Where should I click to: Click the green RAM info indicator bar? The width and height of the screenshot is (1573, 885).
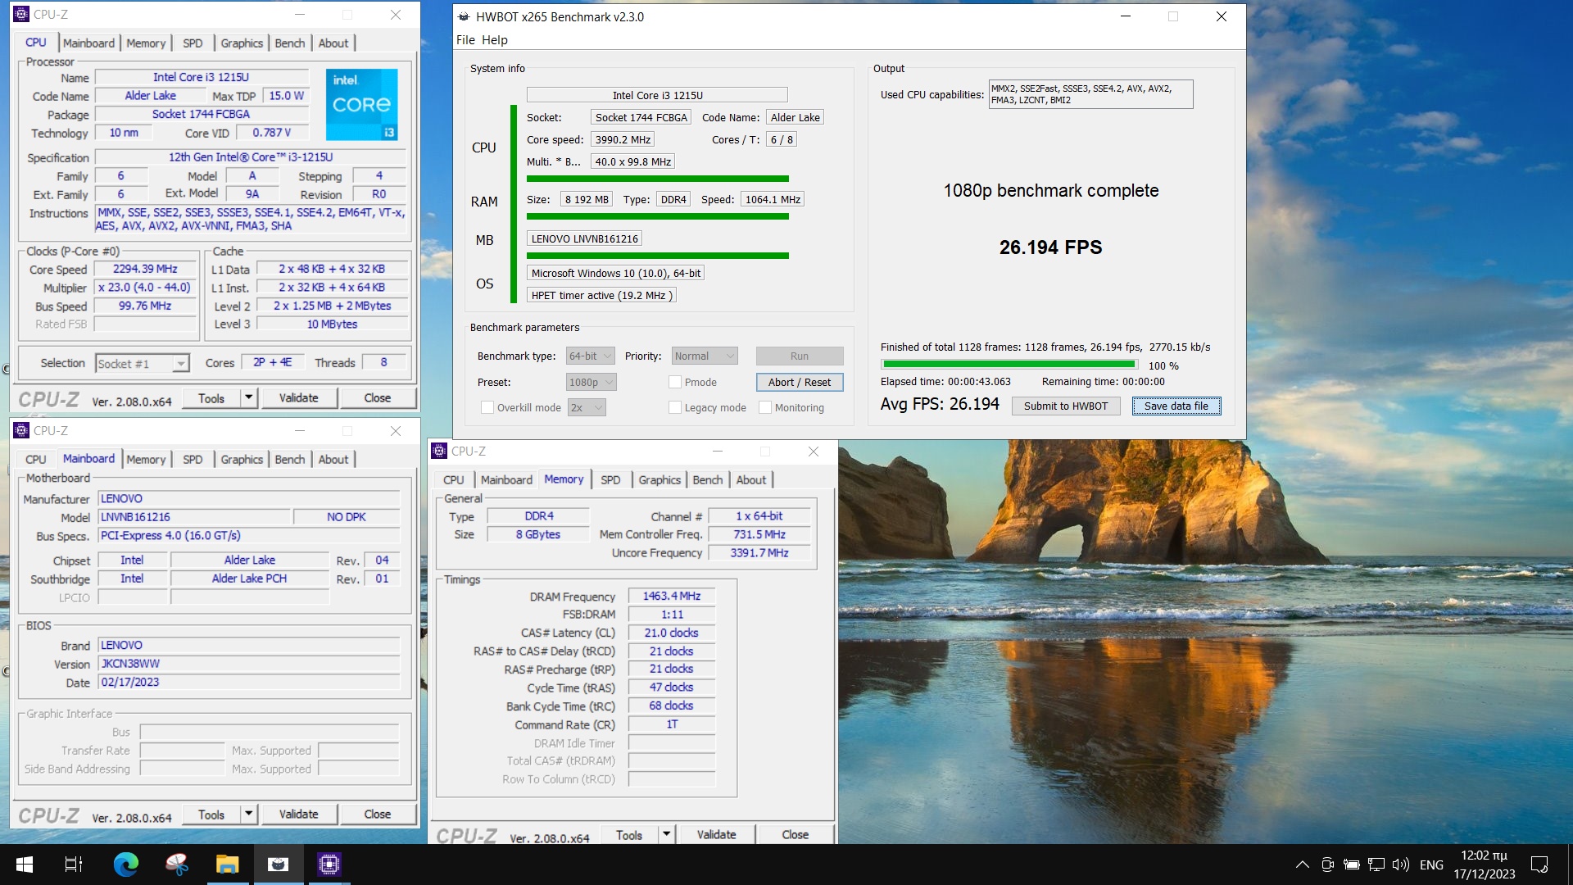click(x=657, y=216)
